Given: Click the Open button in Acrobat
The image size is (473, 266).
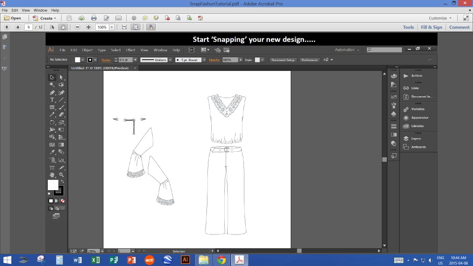Looking at the screenshot, I should 12,18.
